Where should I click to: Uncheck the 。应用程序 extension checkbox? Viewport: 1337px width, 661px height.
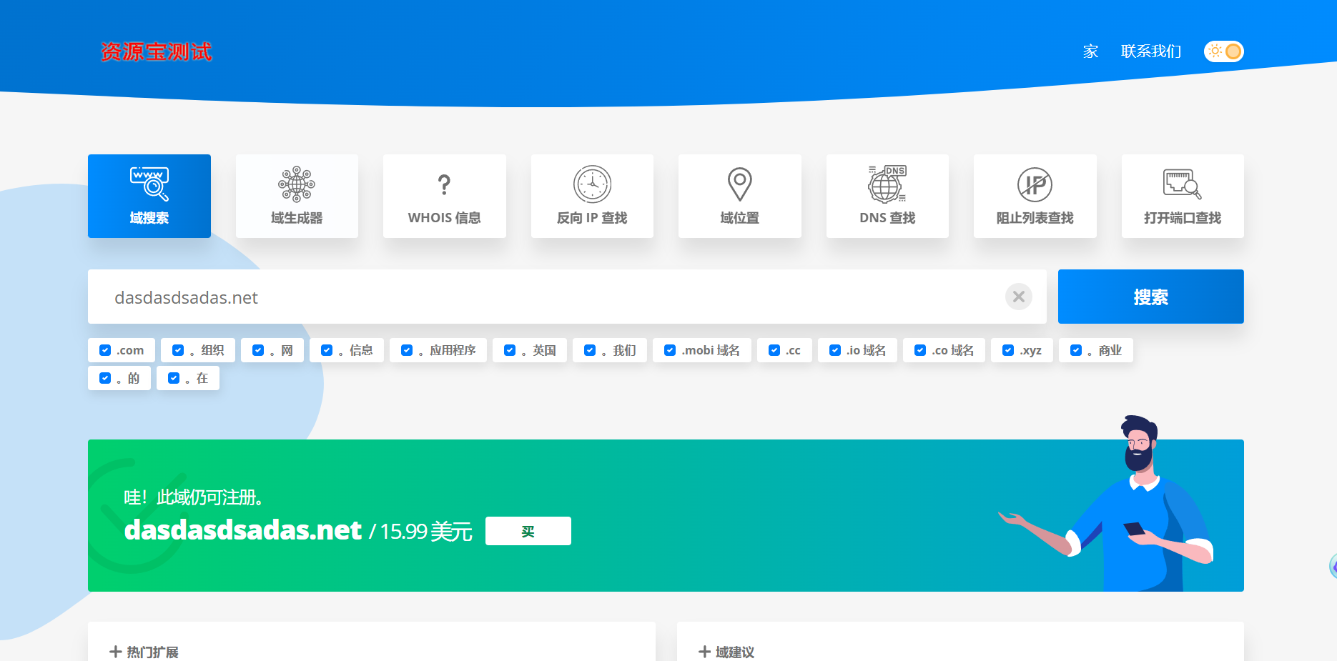click(407, 350)
